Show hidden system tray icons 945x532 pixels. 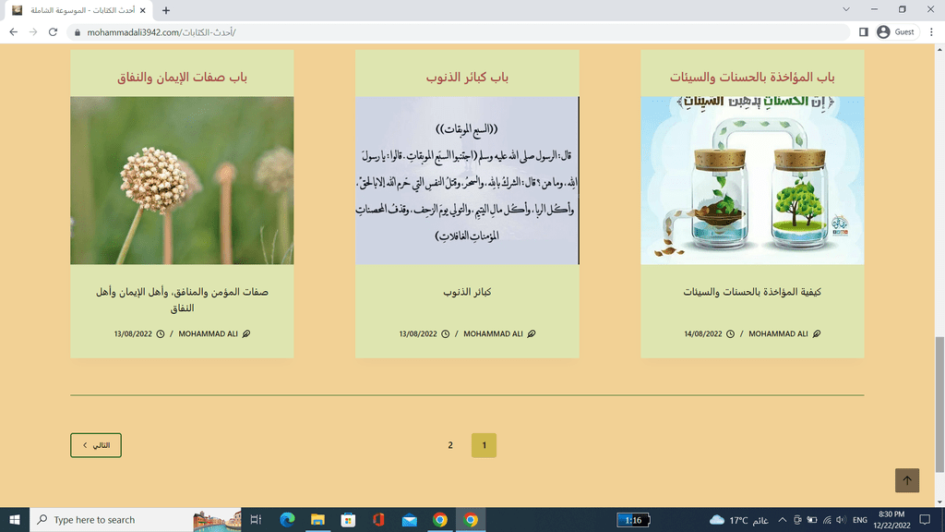point(782,520)
